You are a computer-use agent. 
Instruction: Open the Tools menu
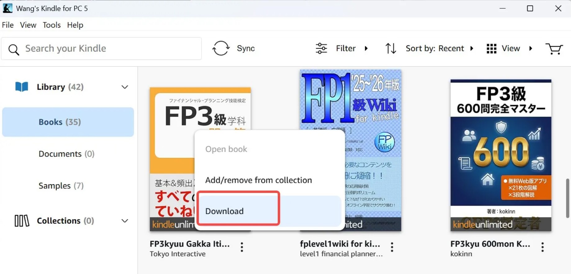tap(52, 25)
